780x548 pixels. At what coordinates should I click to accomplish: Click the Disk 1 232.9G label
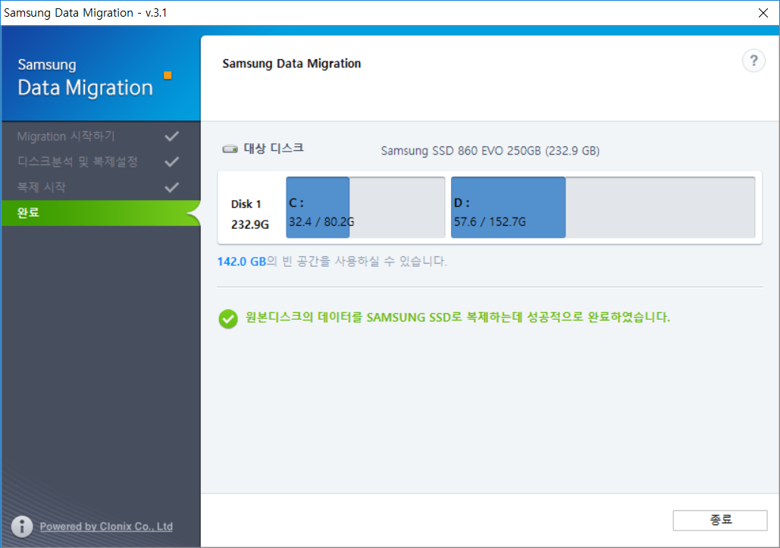[249, 215]
